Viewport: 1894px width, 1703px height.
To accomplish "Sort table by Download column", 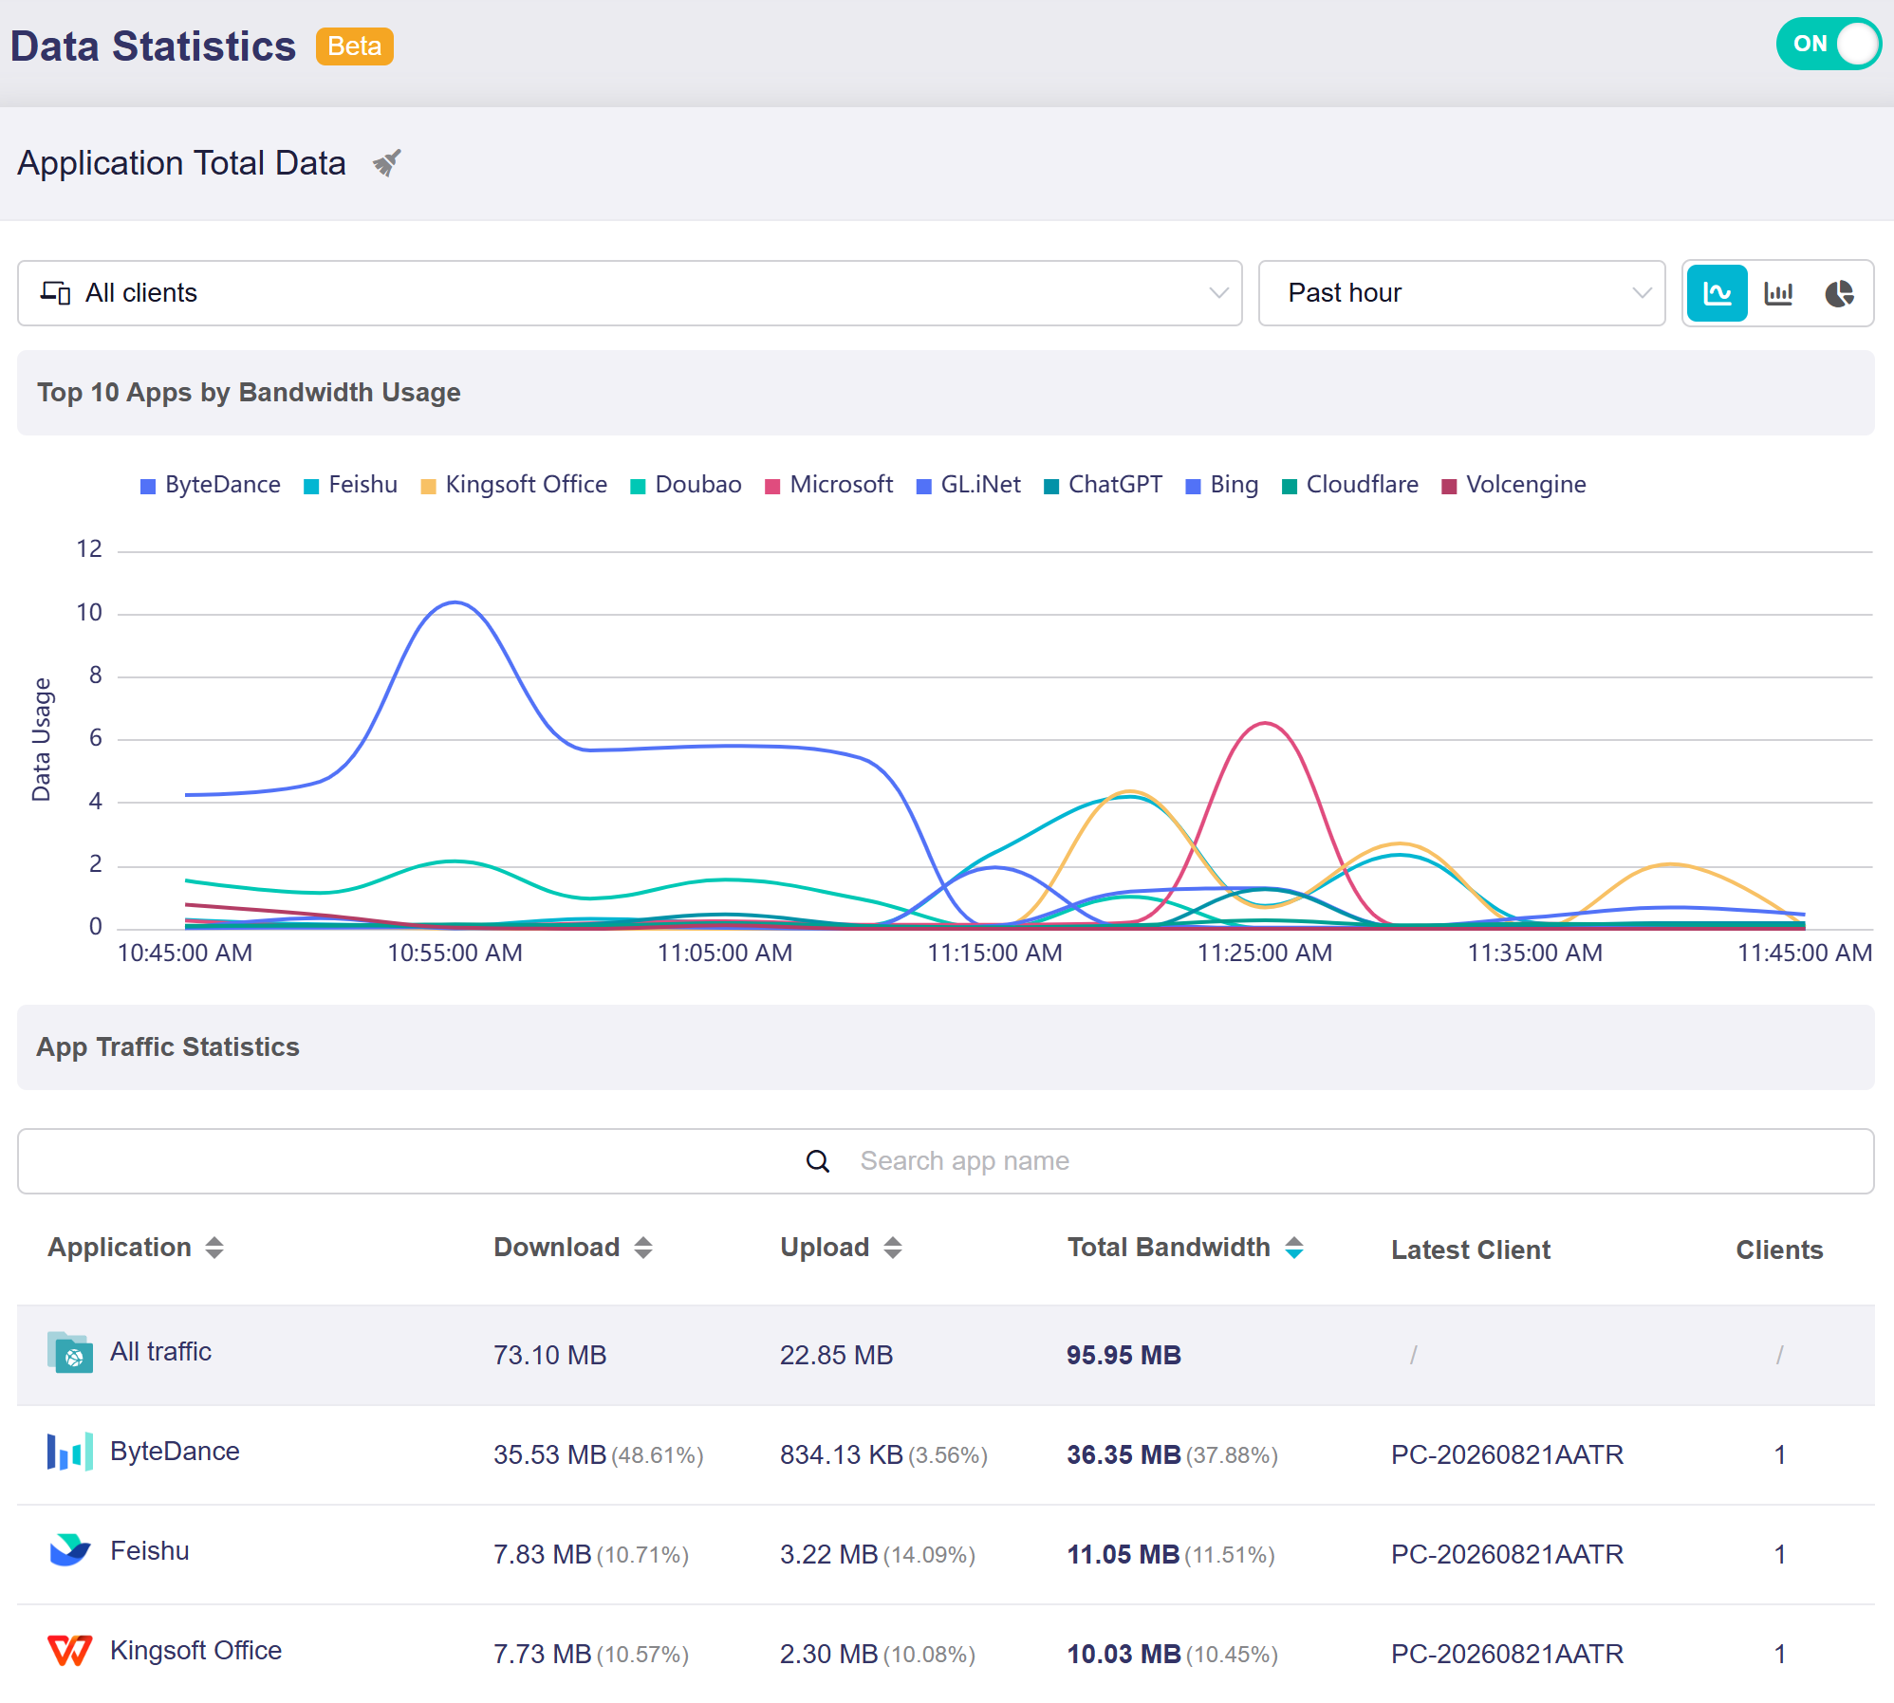I will pos(643,1248).
